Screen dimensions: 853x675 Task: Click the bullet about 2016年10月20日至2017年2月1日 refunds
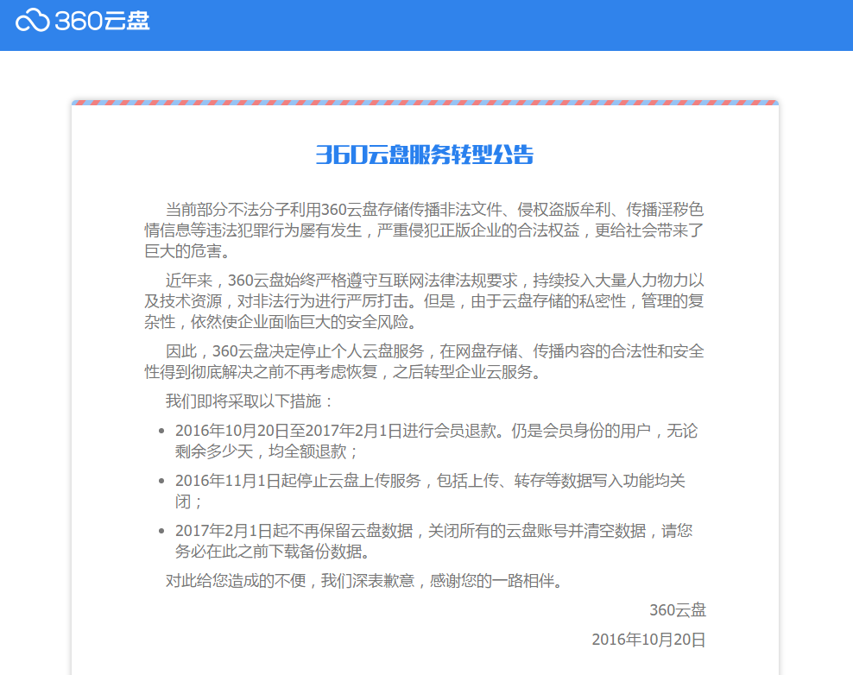coord(436,440)
